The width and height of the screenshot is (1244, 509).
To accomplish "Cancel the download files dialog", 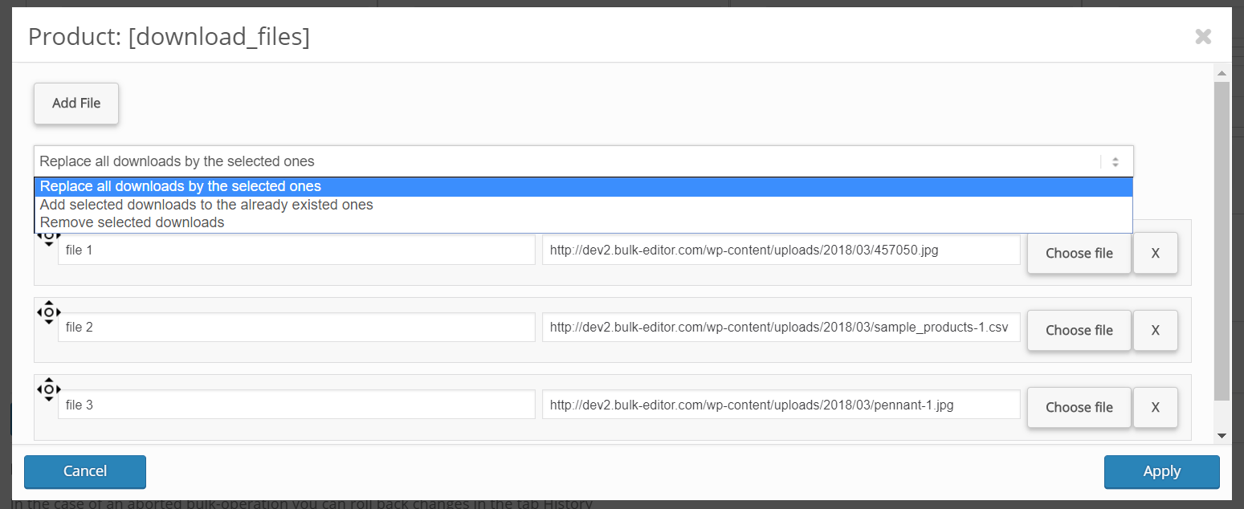I will (85, 471).
